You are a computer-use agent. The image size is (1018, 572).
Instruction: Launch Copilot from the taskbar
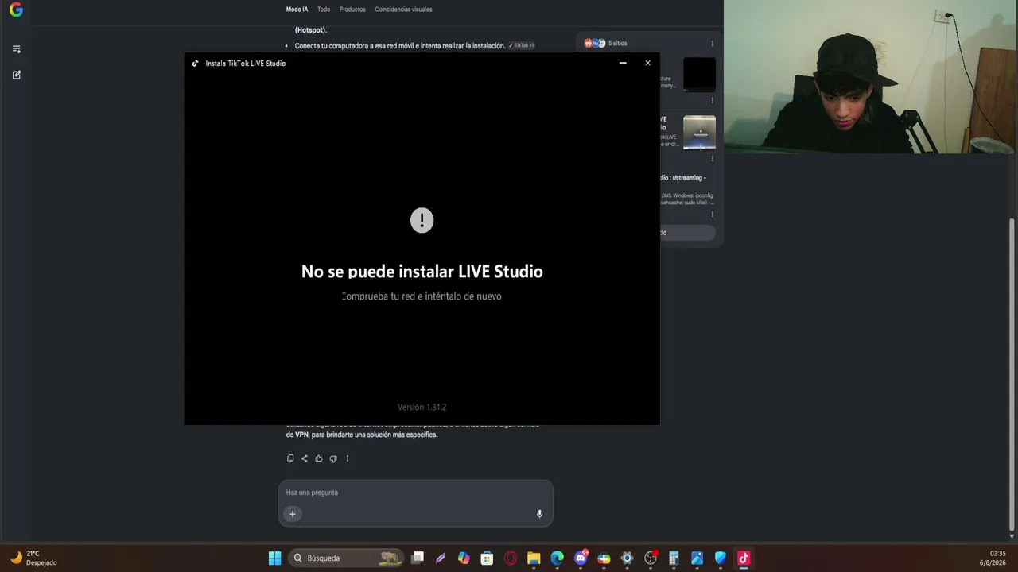[464, 558]
